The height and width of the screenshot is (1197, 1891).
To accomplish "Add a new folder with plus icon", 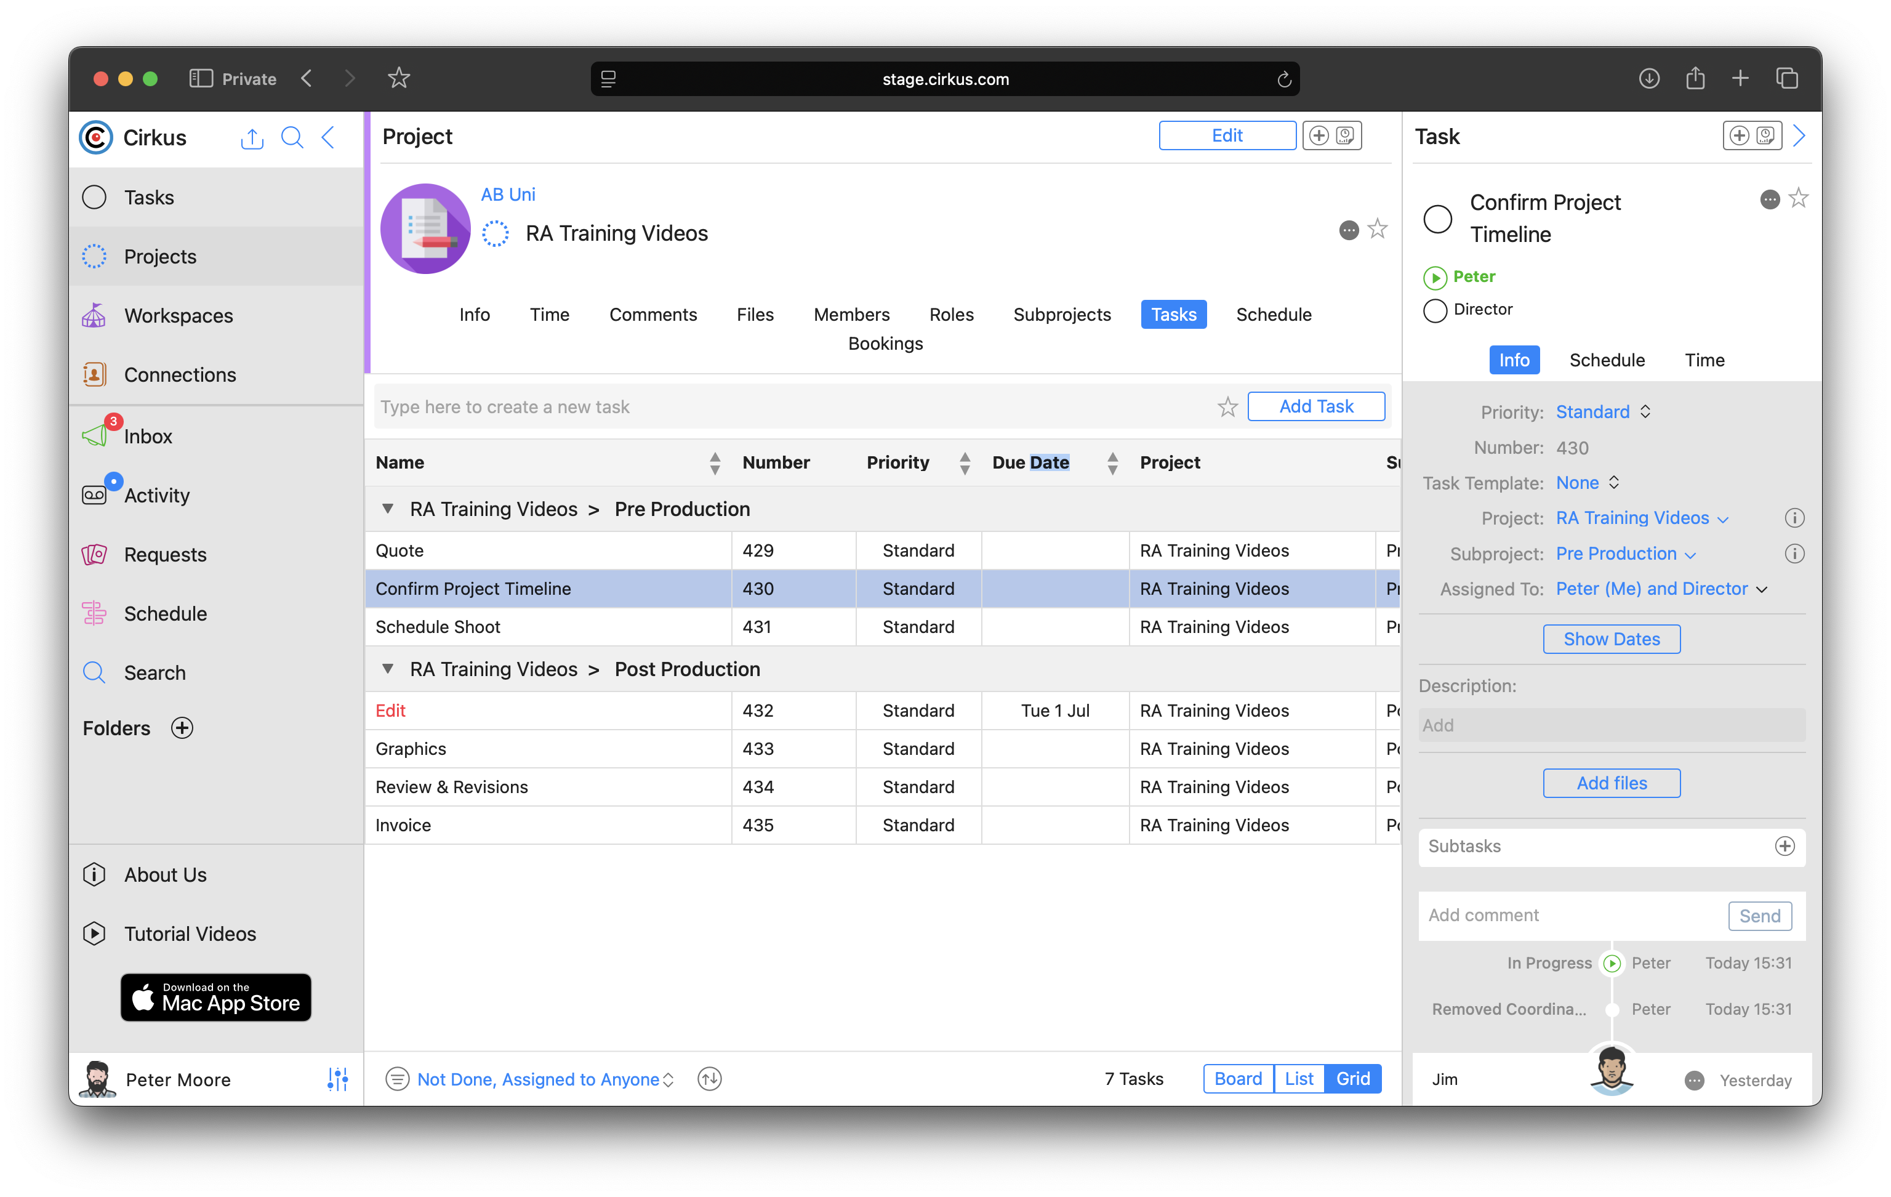I will tap(182, 728).
